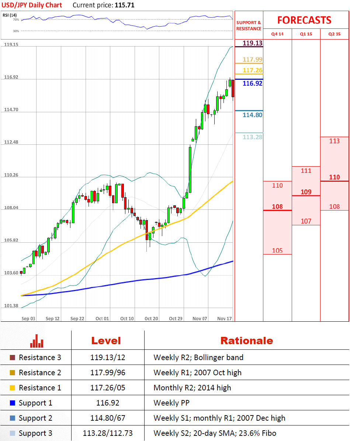Image resolution: width=350 pixels, height=441 pixels.
Task: Click the Rationale column header
Action: pos(247,341)
